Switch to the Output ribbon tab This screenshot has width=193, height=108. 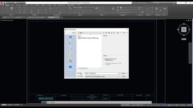pyautogui.click(x=43, y=5)
